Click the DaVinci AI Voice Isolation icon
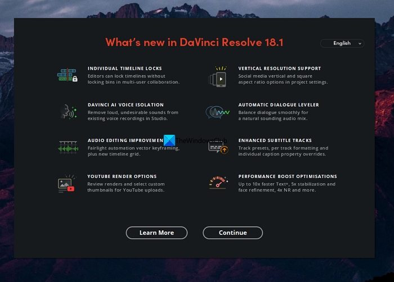Viewport: 394px width, 282px height. [68, 111]
